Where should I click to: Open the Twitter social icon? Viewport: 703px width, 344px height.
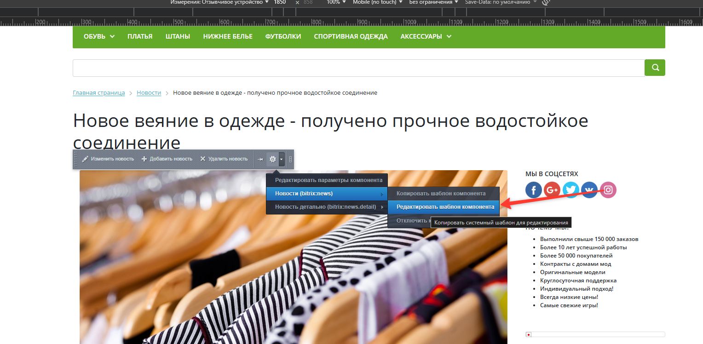coord(571,190)
